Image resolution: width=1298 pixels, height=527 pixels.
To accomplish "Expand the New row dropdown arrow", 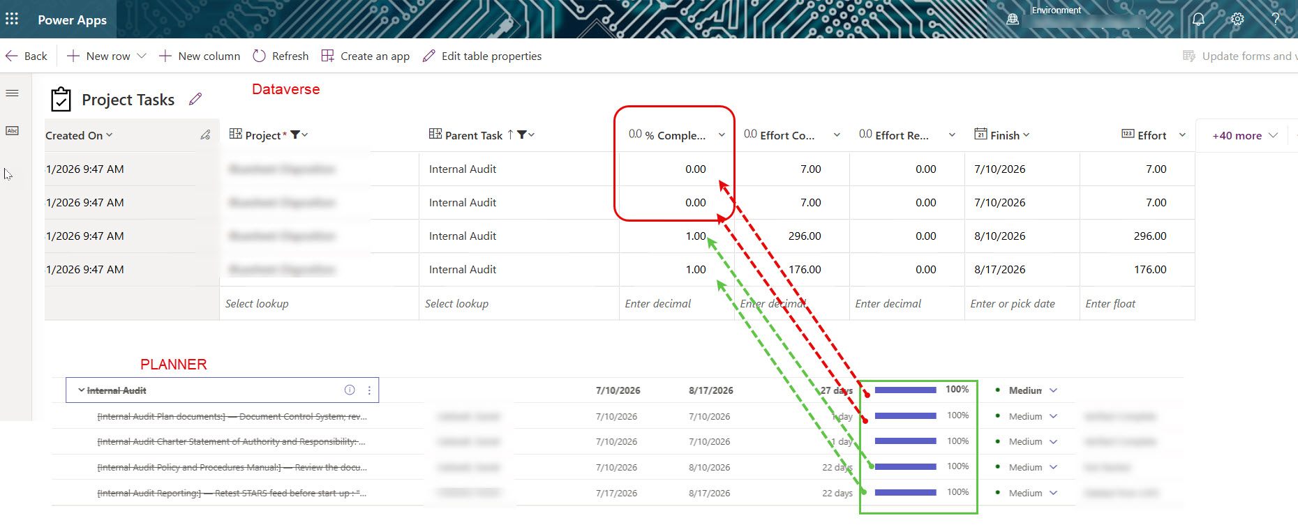I will [142, 56].
